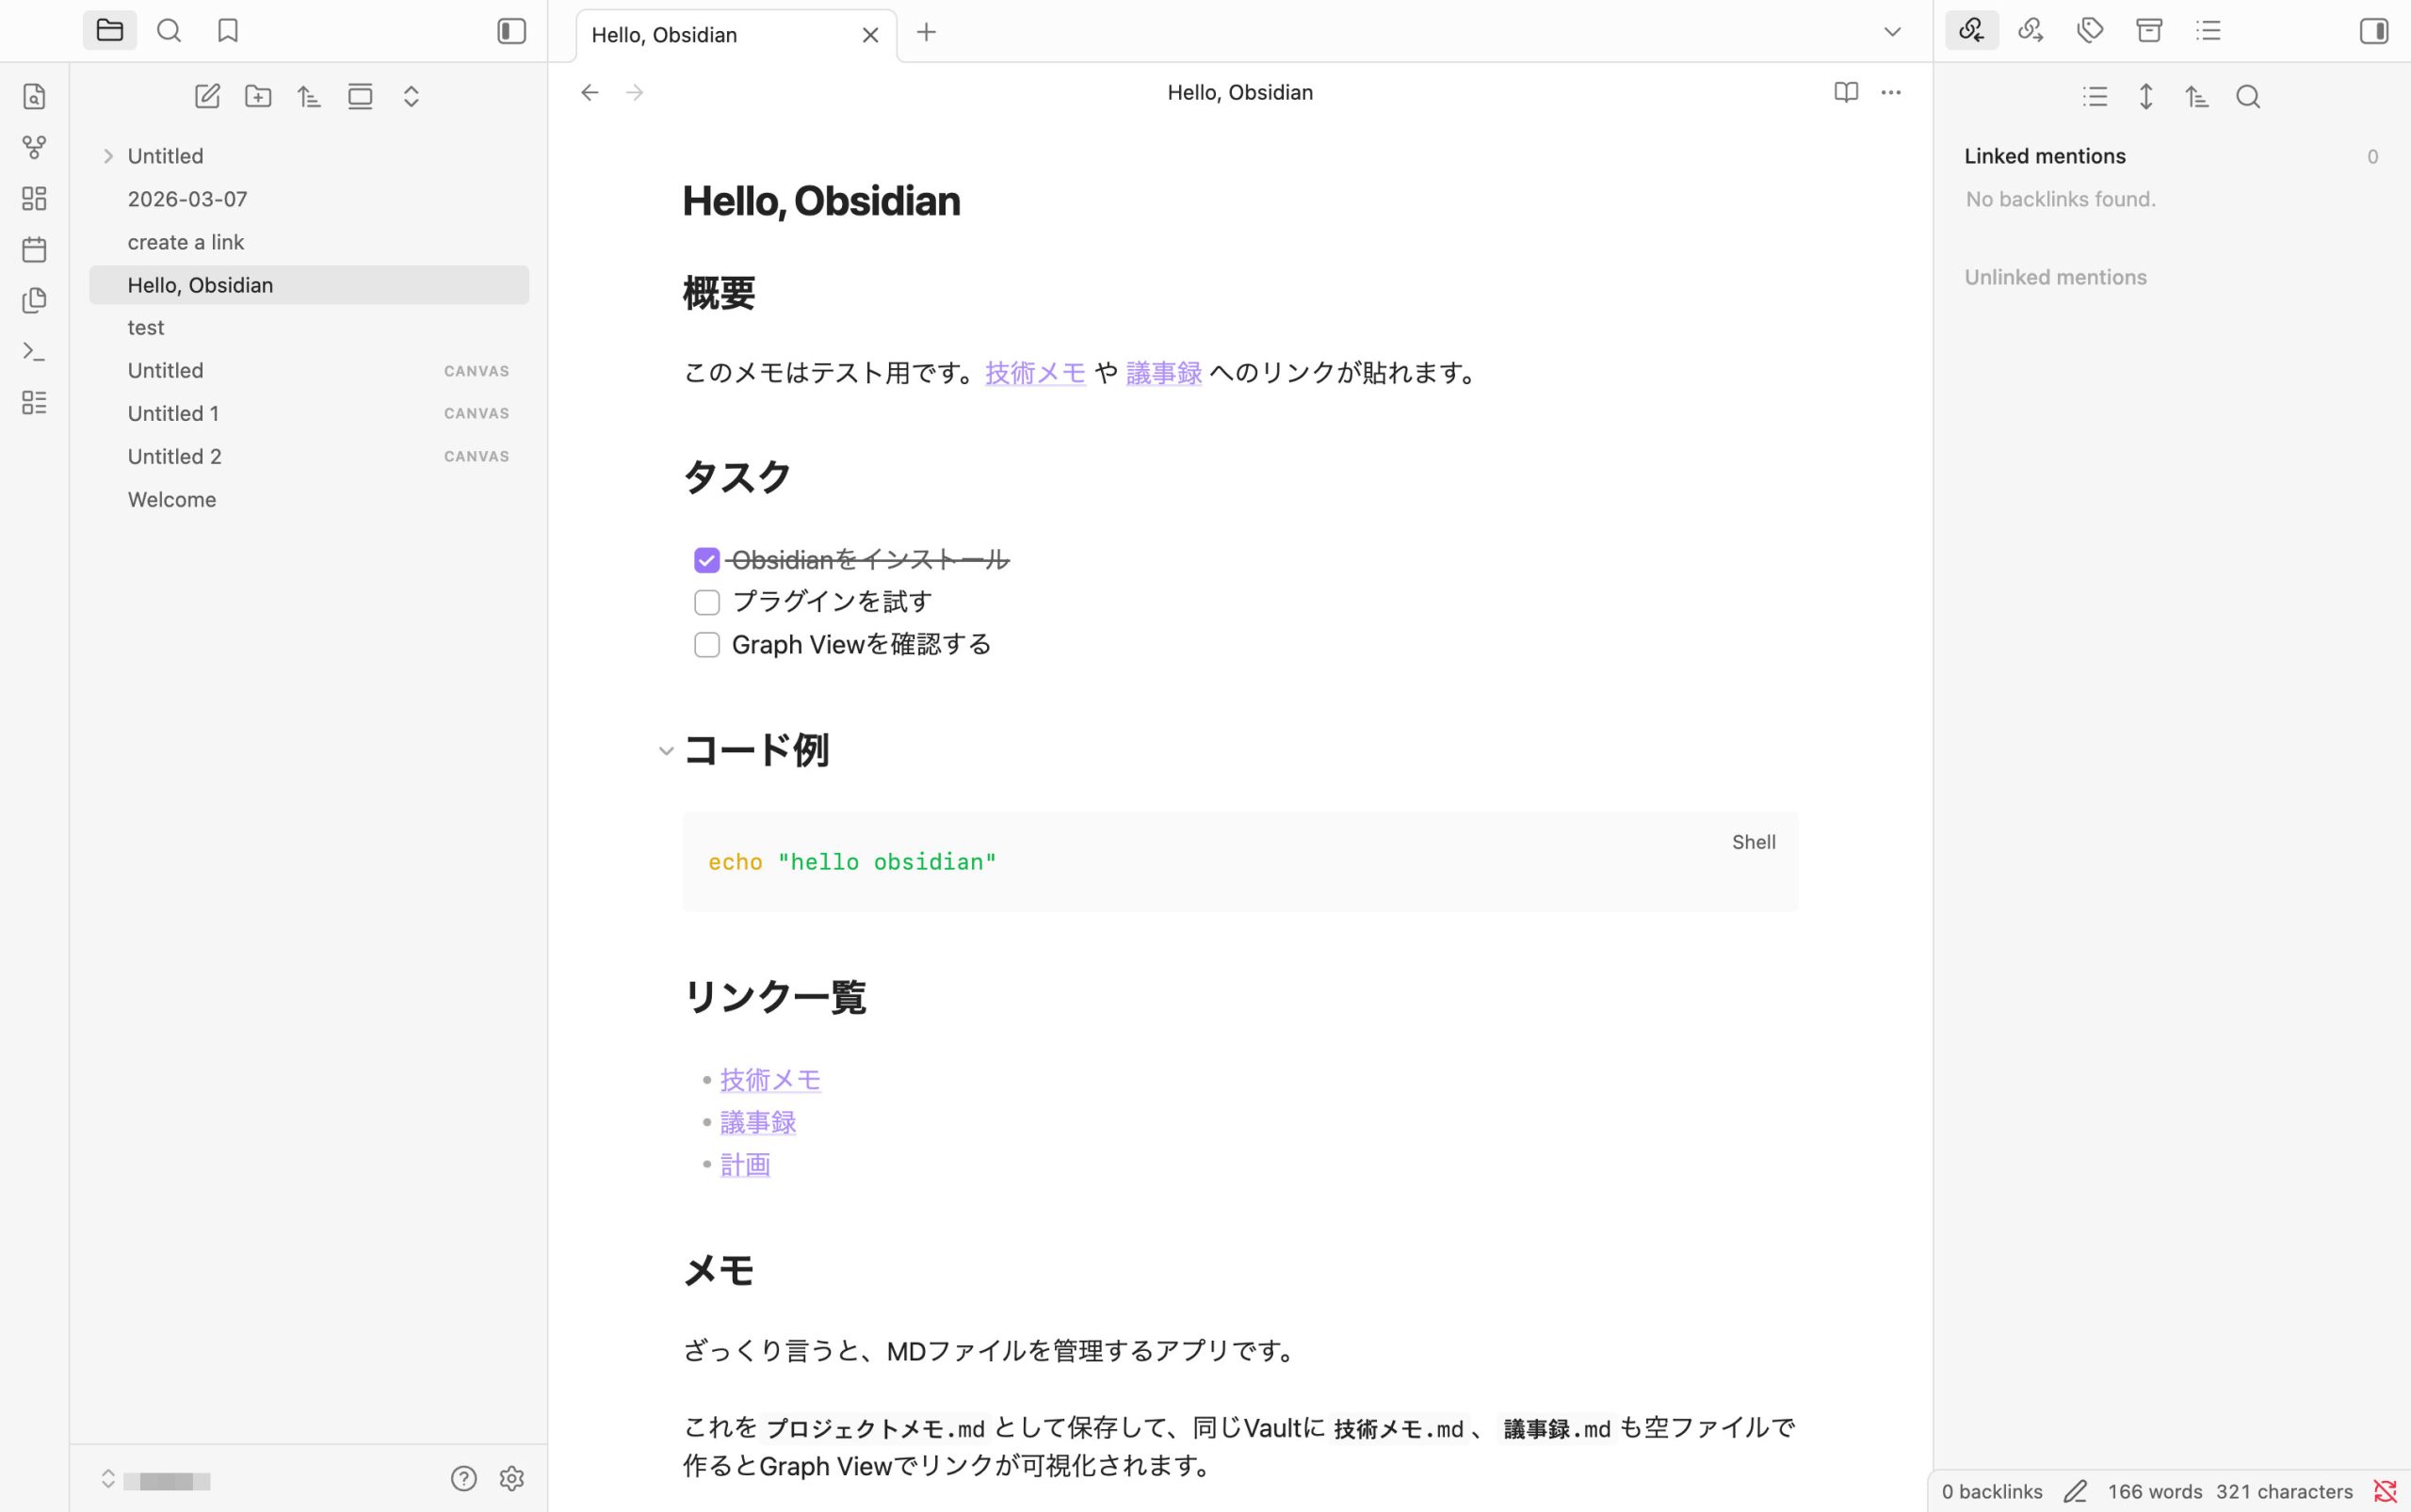Check the プラグインを試す task

[706, 603]
